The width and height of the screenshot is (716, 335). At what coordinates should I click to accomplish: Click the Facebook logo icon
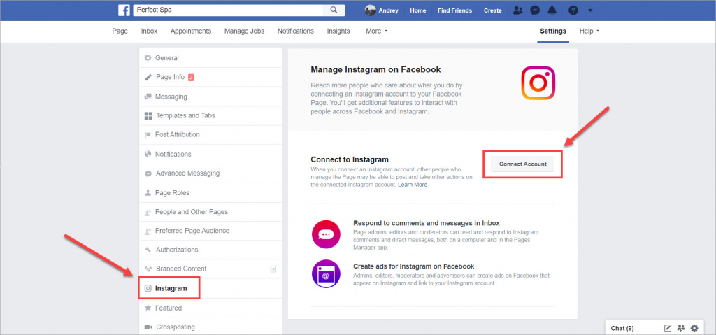pyautogui.click(x=124, y=10)
